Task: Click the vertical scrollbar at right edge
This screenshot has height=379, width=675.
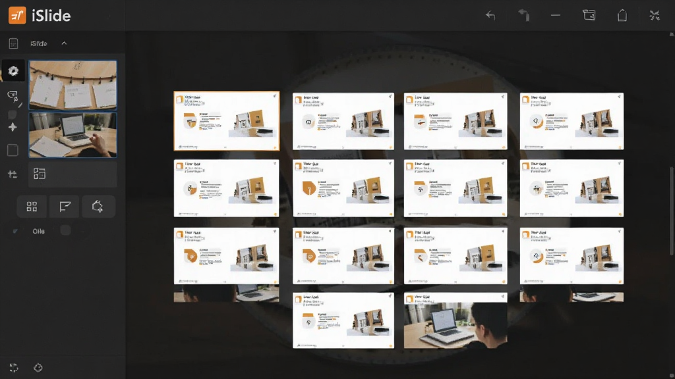Action: point(672,211)
